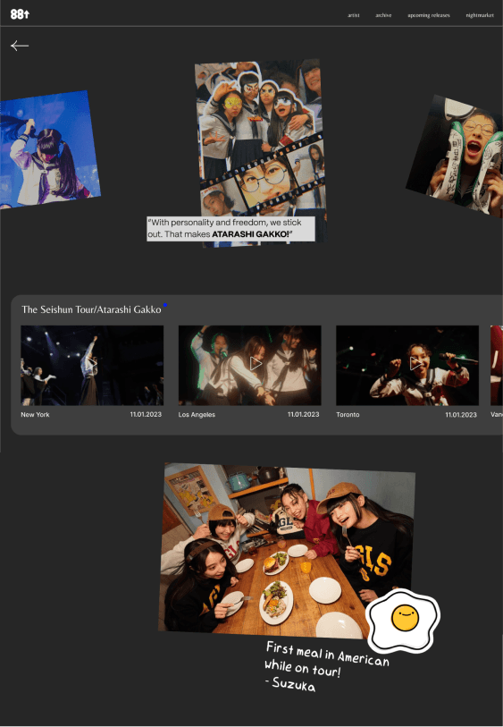Click the blue dot beside the tour title
This screenshot has width=503, height=727.
(165, 305)
